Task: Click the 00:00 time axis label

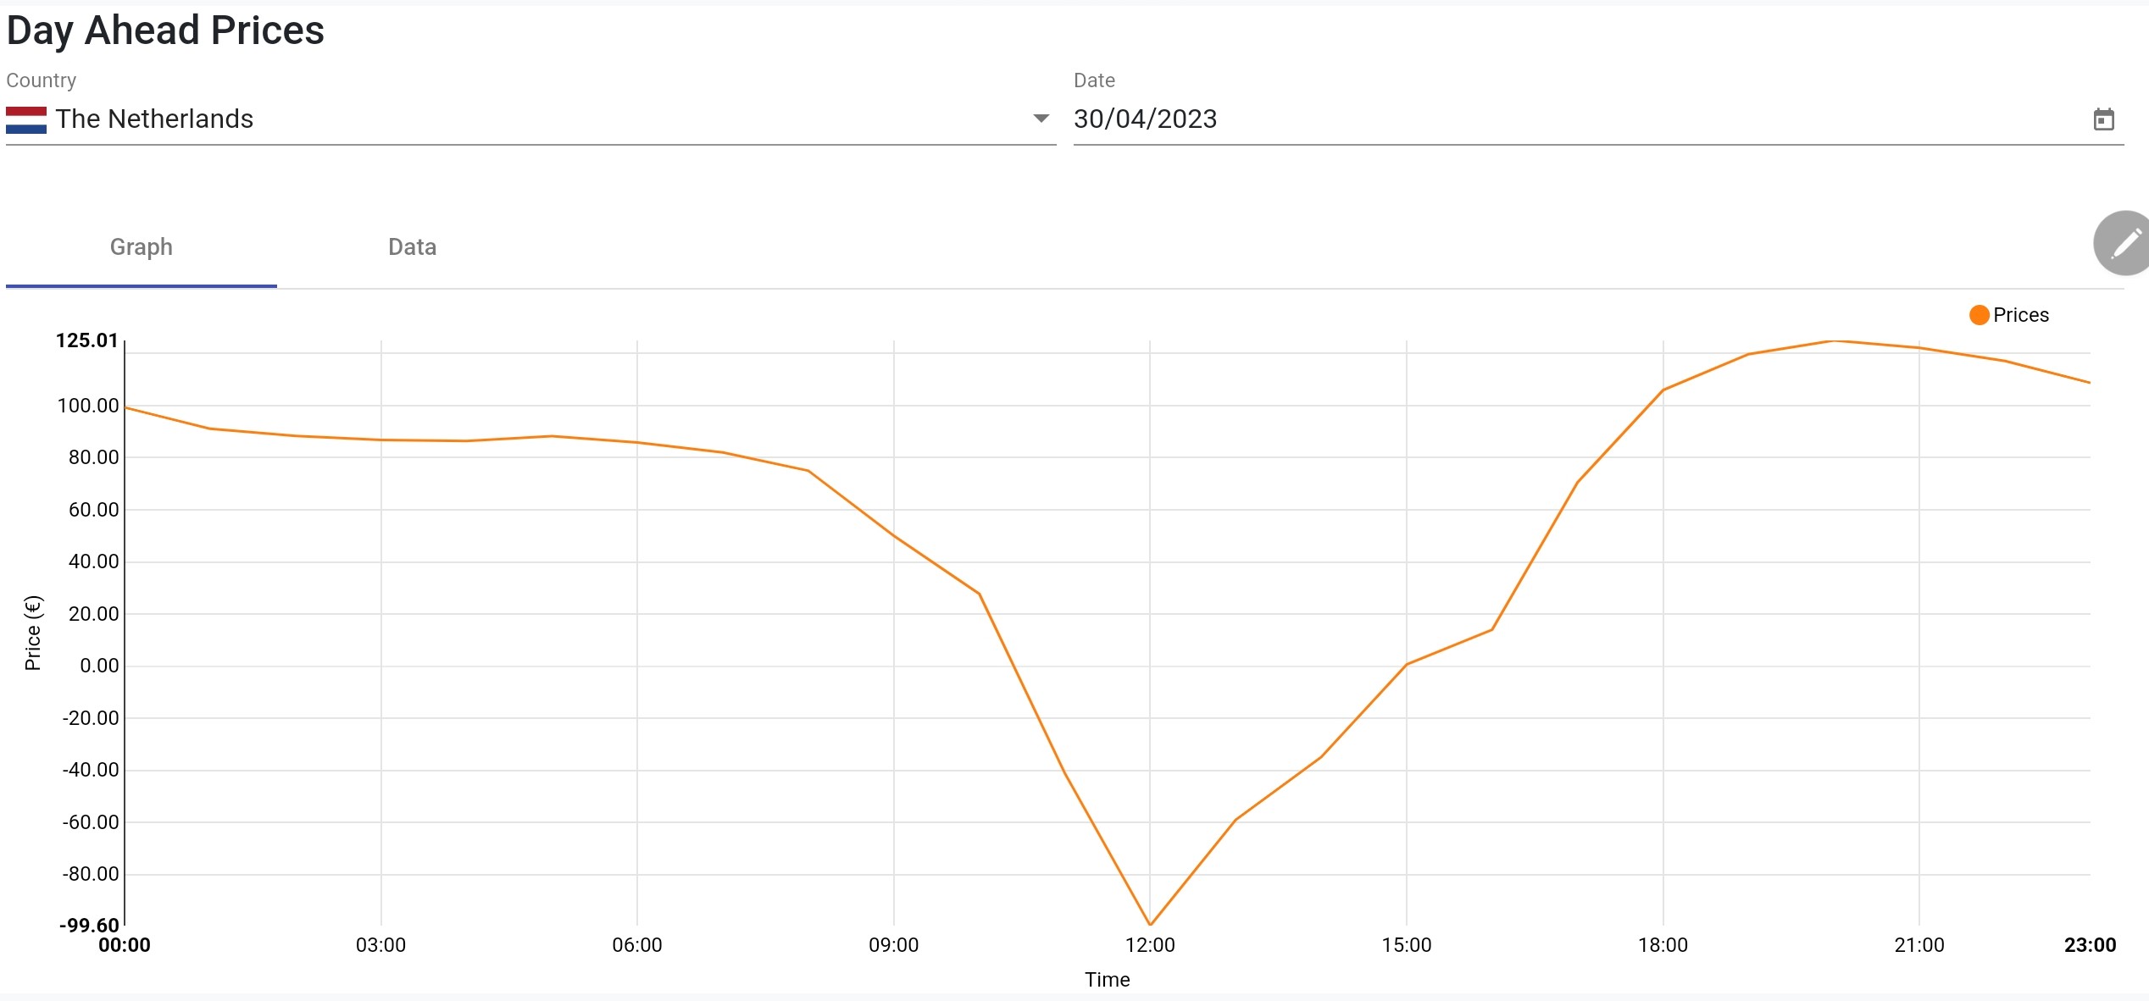Action: point(125,945)
